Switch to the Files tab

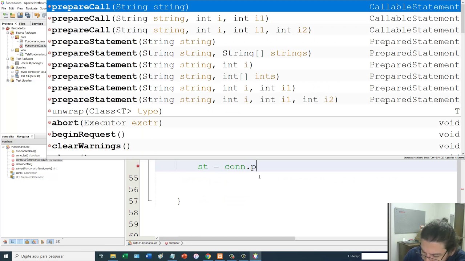(x=22, y=24)
